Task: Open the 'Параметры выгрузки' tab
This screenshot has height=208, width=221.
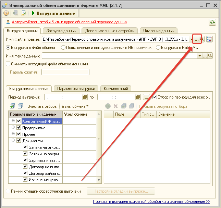Action: point(76,88)
